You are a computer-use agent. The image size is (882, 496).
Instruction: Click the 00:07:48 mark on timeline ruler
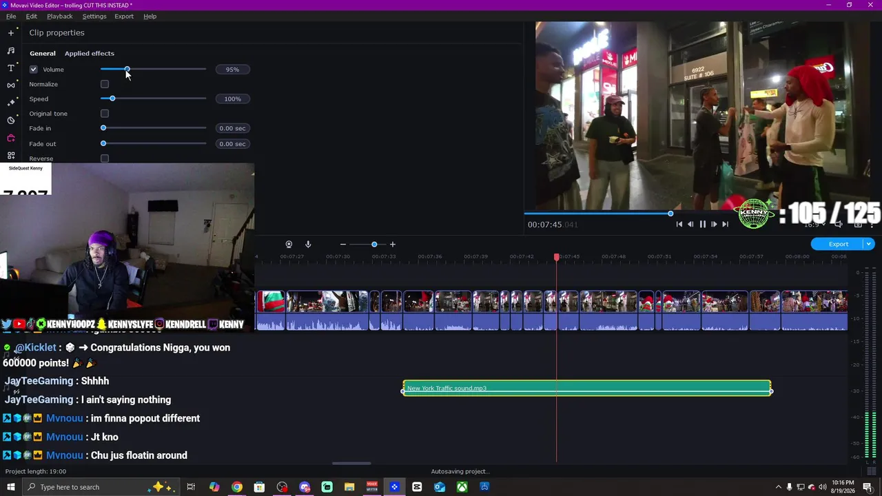click(613, 257)
